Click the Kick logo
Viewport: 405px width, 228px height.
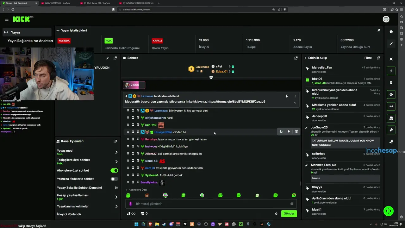point(23,19)
